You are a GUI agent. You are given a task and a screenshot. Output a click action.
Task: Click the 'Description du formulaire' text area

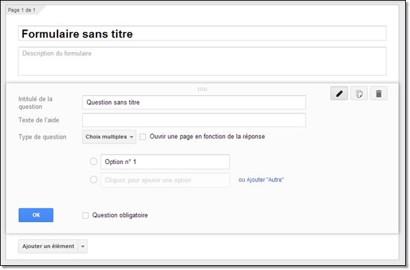point(202,62)
